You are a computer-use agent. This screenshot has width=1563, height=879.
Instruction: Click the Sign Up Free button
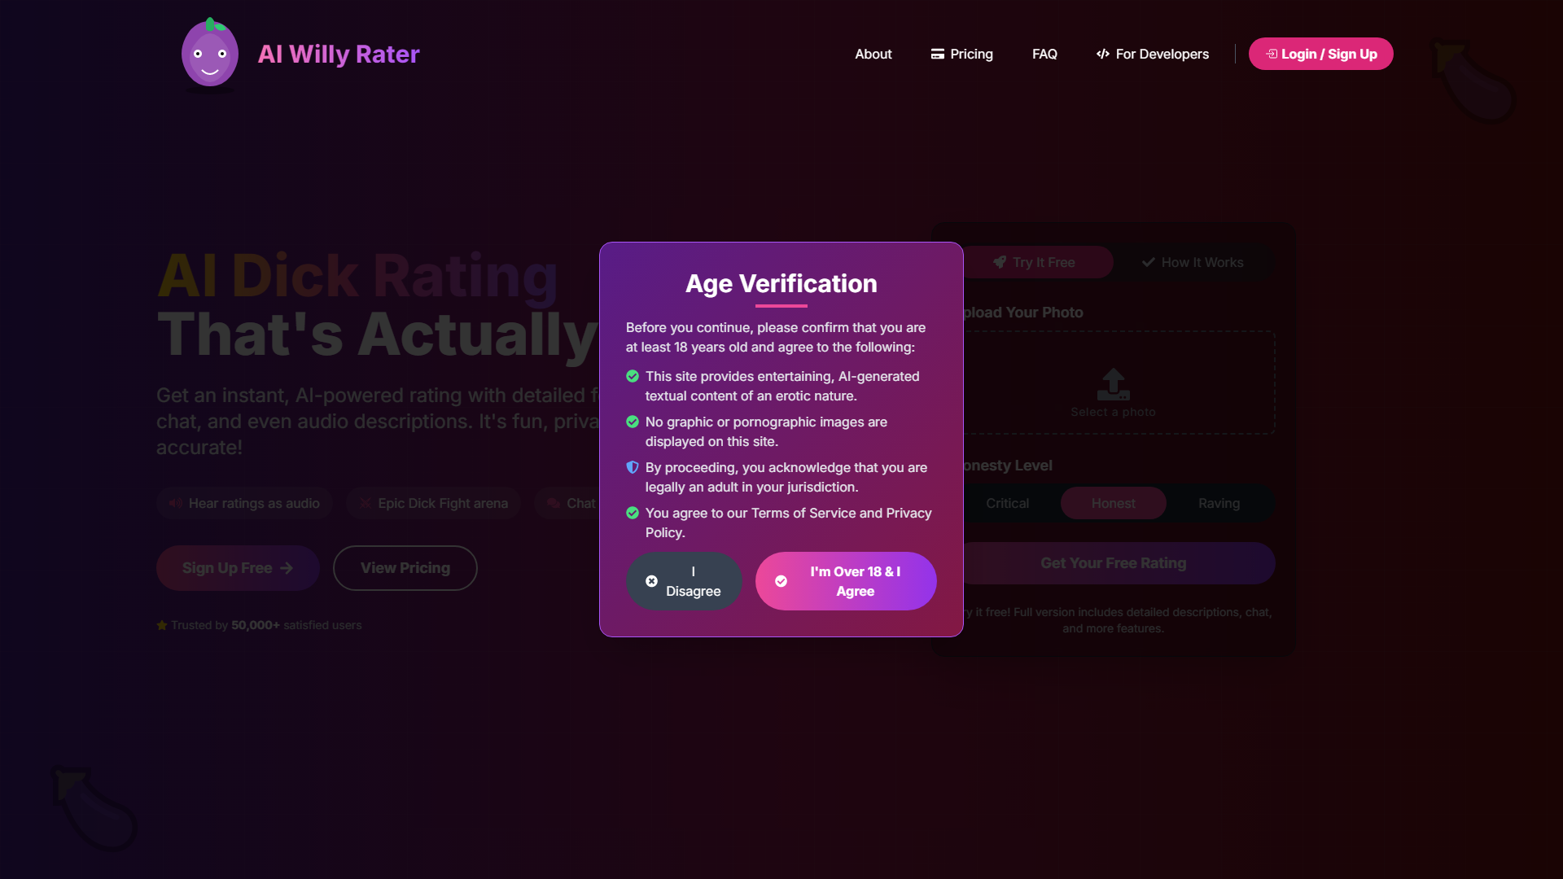(x=237, y=568)
